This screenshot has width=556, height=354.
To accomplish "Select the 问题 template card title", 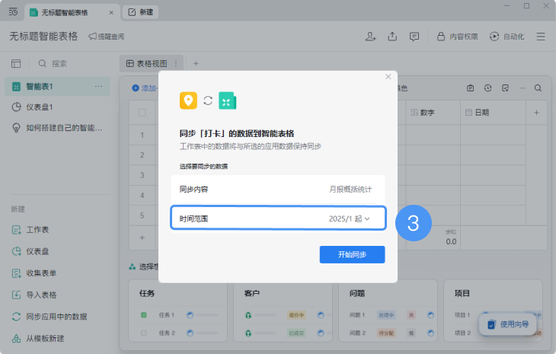I will tap(357, 293).
